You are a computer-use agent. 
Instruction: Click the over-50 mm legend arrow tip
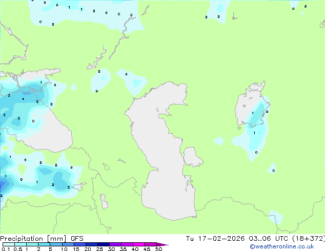[162, 244]
